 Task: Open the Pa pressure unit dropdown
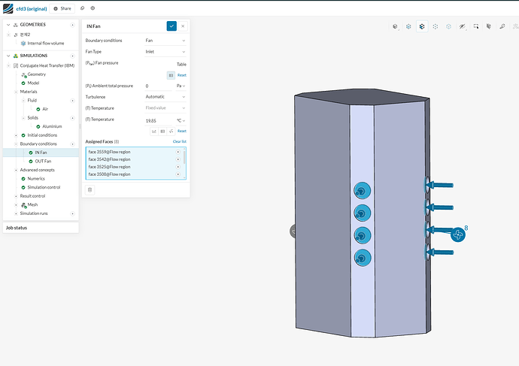[181, 86]
